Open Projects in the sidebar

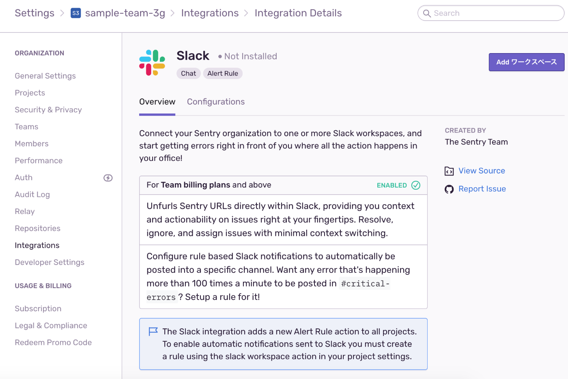click(x=30, y=93)
